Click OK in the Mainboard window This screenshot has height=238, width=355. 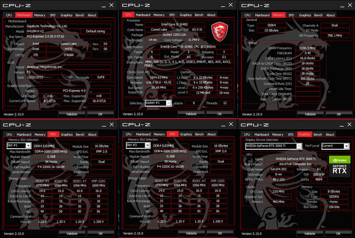point(100,115)
